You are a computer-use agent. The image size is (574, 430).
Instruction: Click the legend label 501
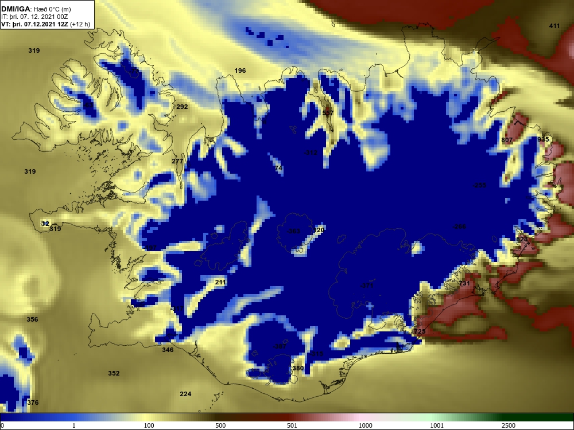point(292,425)
